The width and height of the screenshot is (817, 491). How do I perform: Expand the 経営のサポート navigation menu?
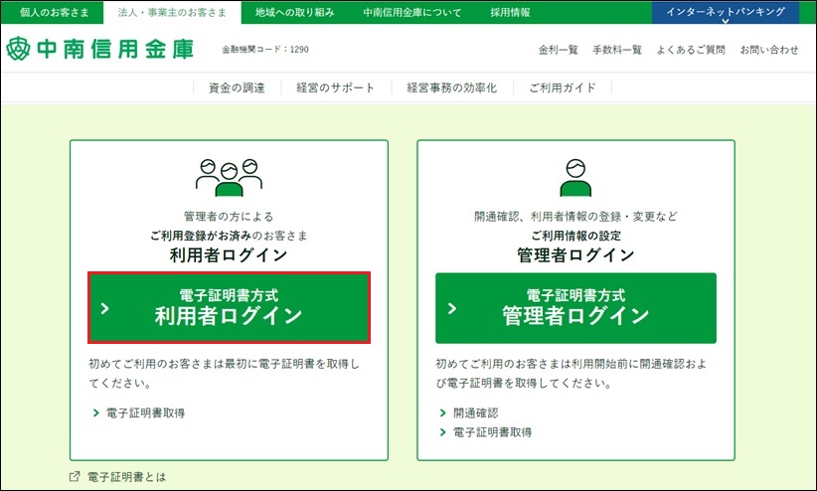click(336, 87)
